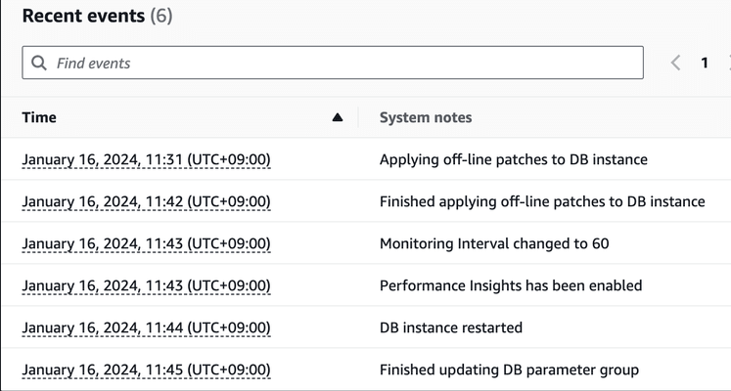Screen dimensions: 731x391
Task: Click the Time column sort arrow
Action: point(338,117)
